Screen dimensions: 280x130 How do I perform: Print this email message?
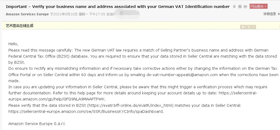(245, 7)
